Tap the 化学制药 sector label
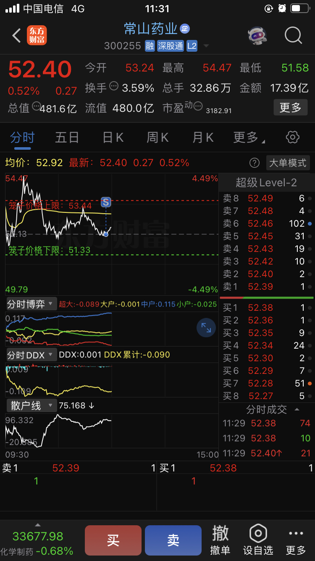The height and width of the screenshot is (561, 315). [17, 552]
